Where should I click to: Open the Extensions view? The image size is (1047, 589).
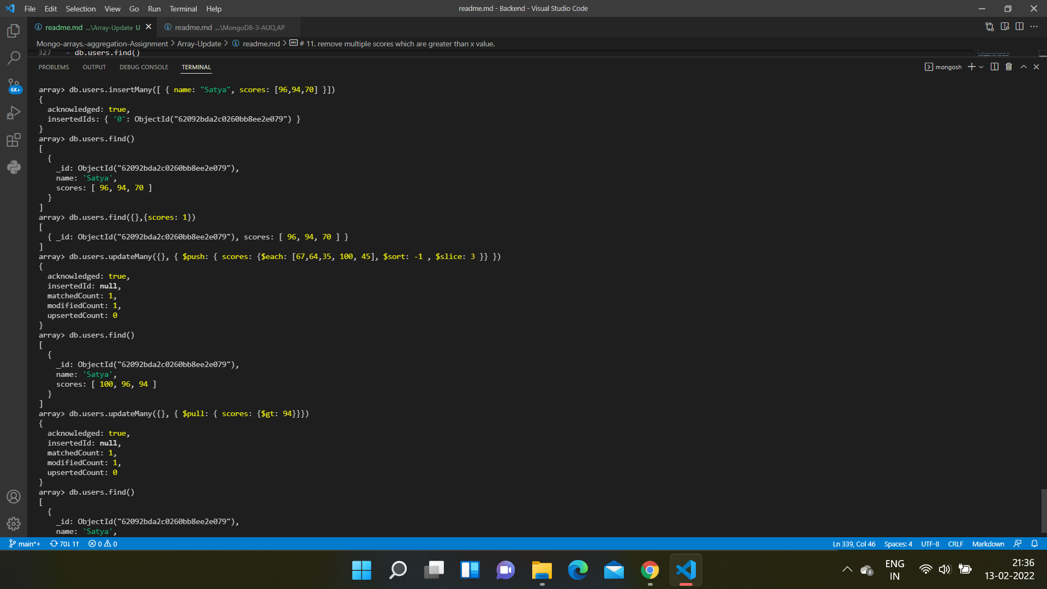click(x=14, y=140)
